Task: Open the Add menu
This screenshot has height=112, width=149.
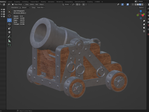Action: pos(37,4)
